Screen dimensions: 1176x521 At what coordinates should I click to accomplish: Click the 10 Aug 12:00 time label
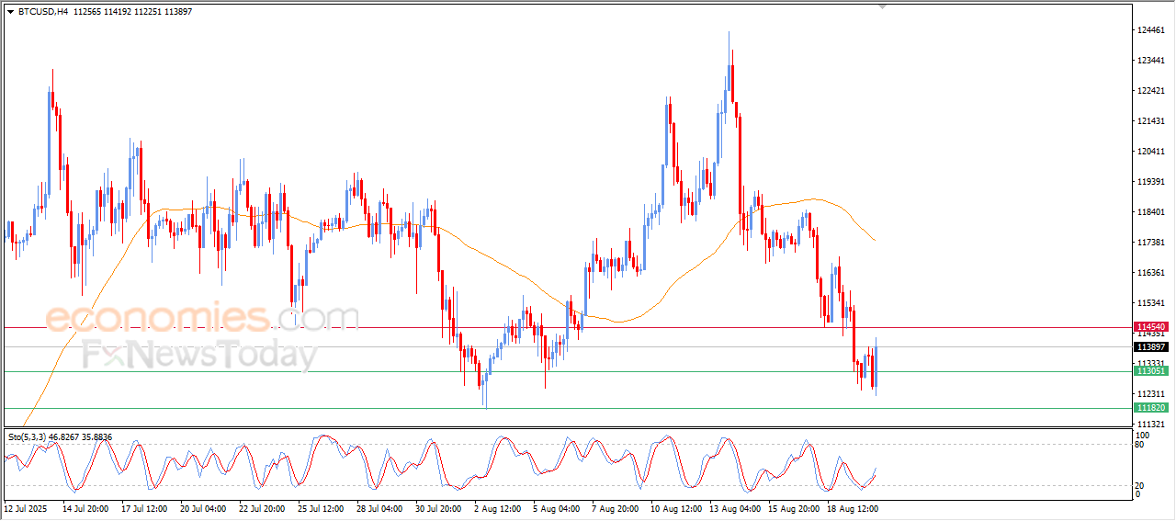(673, 507)
